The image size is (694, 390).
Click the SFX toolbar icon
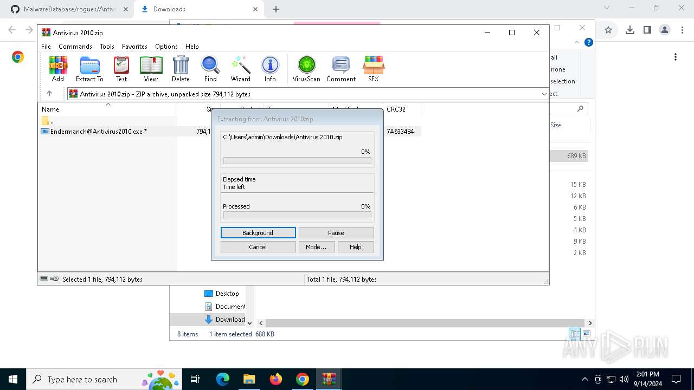[x=374, y=69]
